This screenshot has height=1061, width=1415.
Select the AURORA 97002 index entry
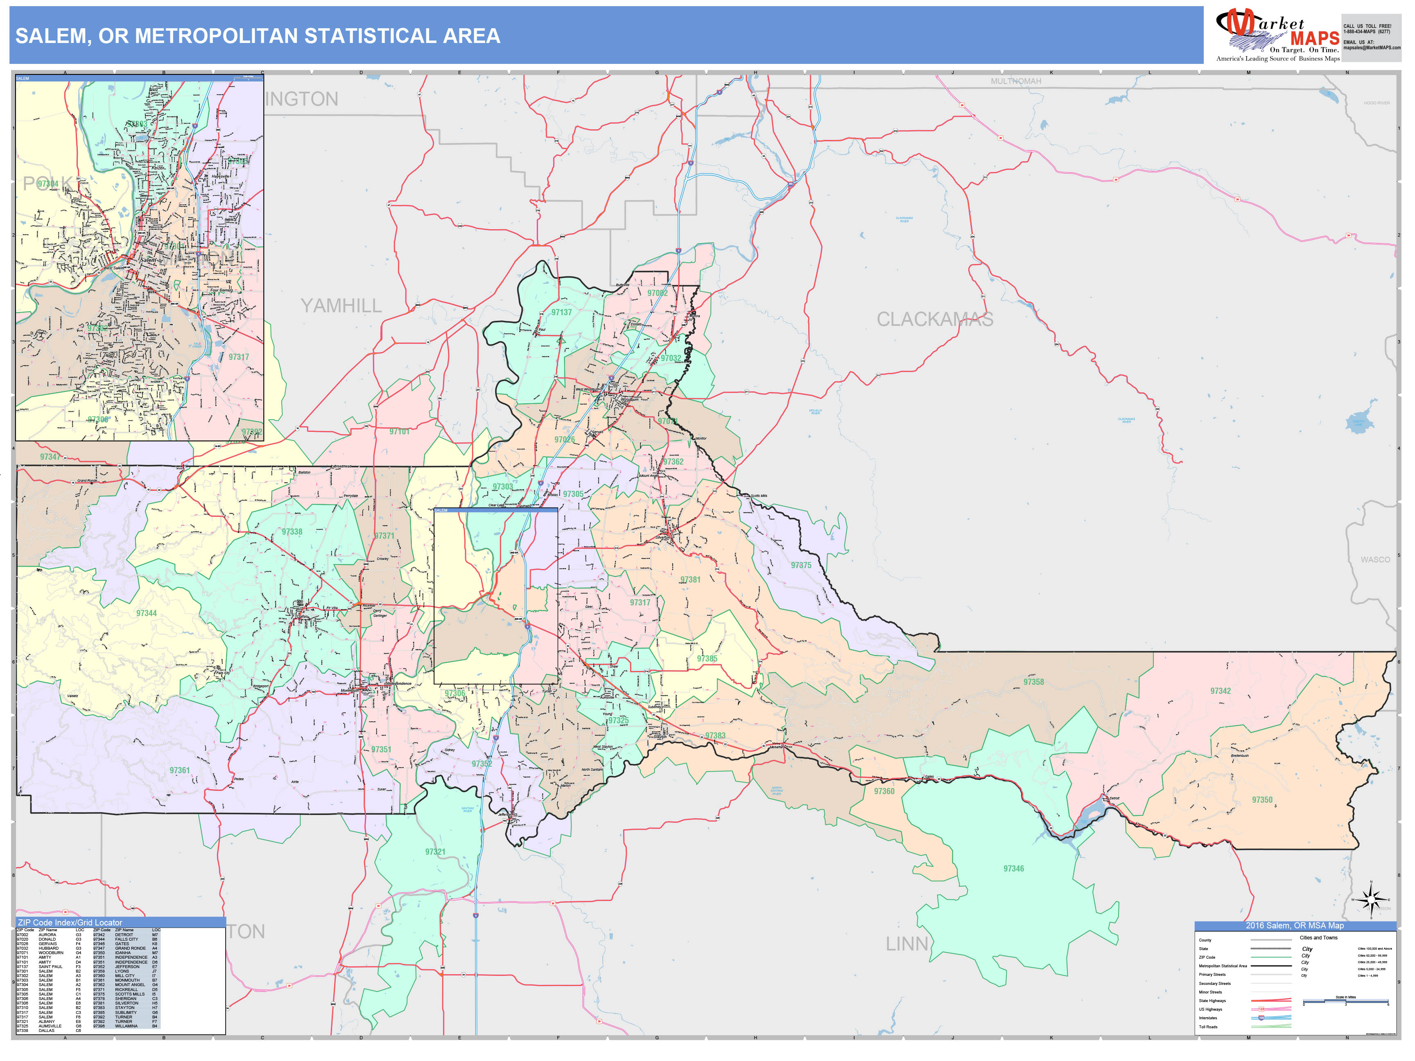[47, 935]
